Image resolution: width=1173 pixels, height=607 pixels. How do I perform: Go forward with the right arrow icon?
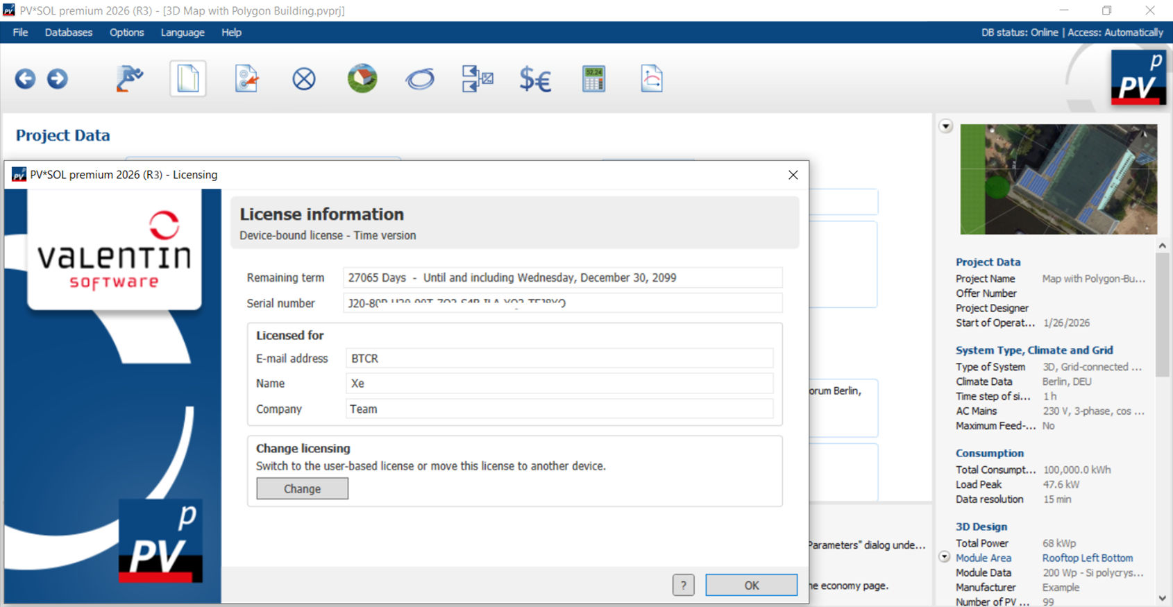pyautogui.click(x=58, y=79)
